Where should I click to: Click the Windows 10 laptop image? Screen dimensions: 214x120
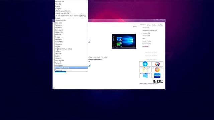124,41
